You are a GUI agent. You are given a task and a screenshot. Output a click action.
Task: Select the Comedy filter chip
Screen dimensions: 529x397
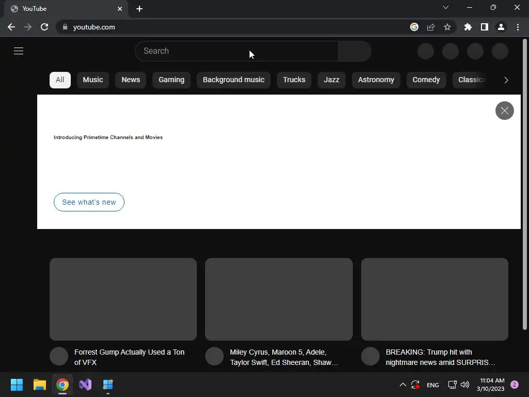tap(426, 80)
